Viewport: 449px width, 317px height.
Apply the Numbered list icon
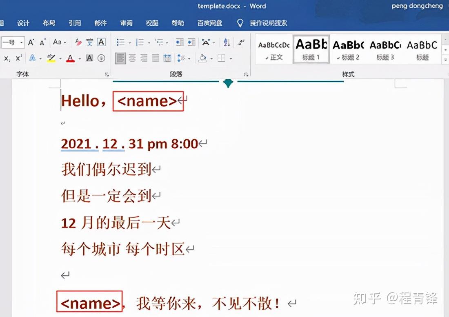click(x=140, y=42)
